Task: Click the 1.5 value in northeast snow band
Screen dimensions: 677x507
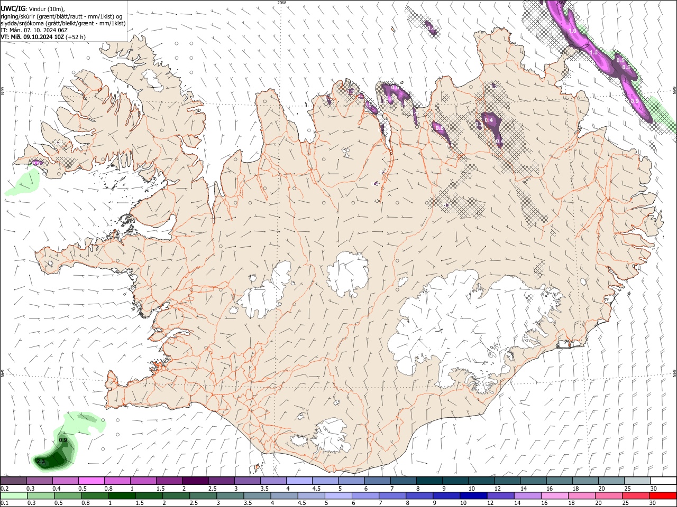Action: pyautogui.click(x=593, y=52)
